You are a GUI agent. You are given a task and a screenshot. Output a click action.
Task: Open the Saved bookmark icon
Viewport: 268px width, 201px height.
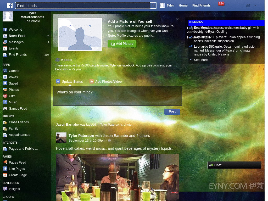[x=5, y=83]
